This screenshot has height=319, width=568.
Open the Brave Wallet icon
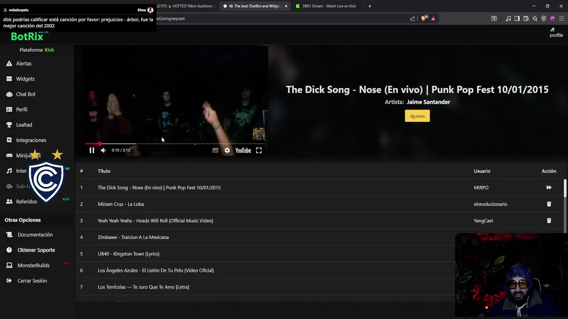click(526, 19)
